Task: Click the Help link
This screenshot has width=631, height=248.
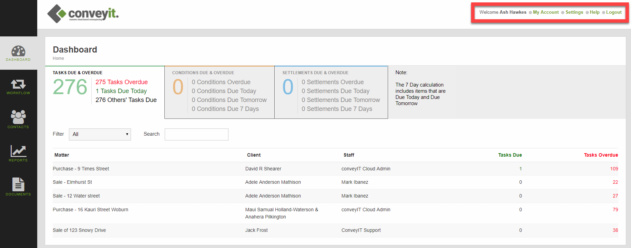Action: coord(594,12)
